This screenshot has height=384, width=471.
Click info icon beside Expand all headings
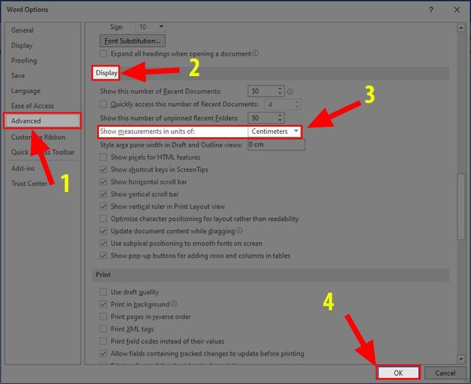coord(255,53)
